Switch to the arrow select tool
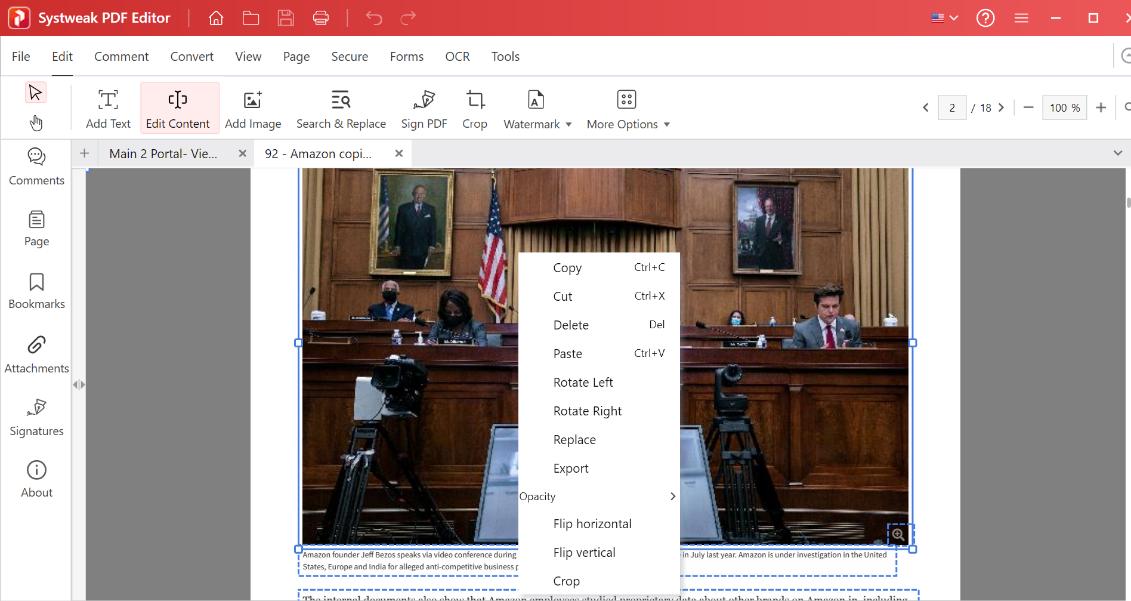 [x=36, y=93]
